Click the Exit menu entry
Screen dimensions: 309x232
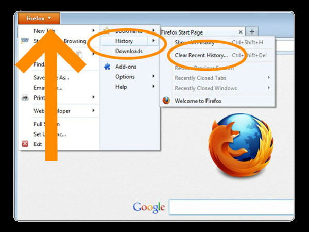(x=38, y=144)
